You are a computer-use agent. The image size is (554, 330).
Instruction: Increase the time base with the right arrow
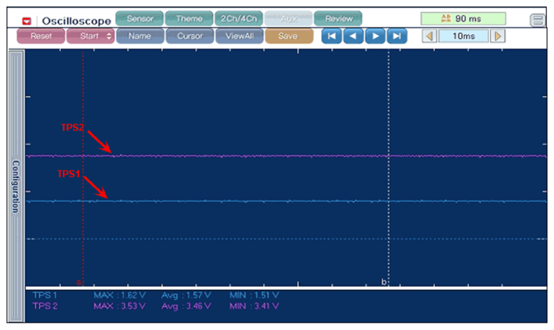(498, 36)
